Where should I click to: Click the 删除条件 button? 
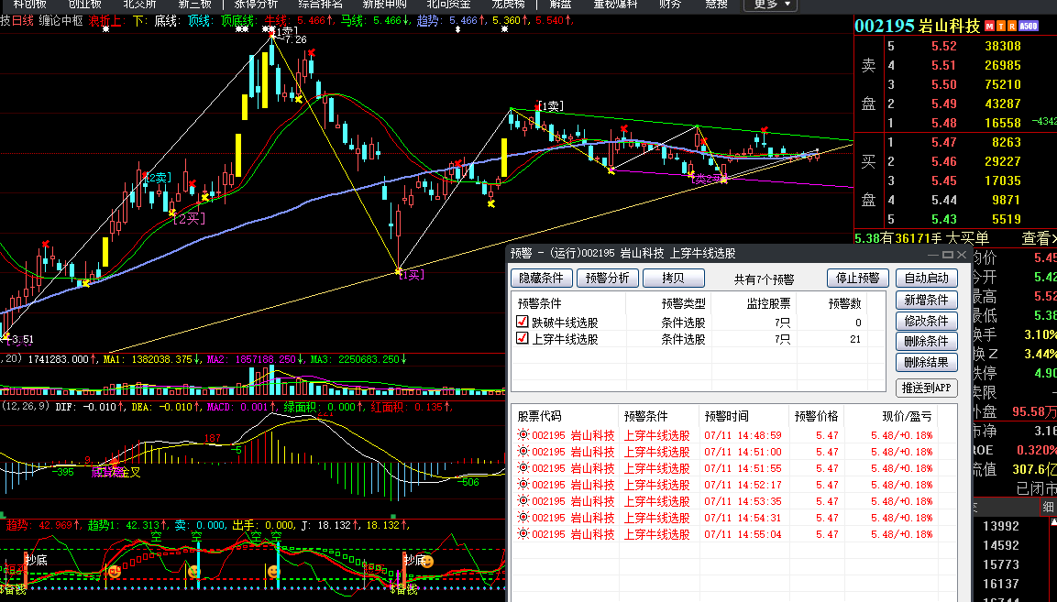point(926,341)
